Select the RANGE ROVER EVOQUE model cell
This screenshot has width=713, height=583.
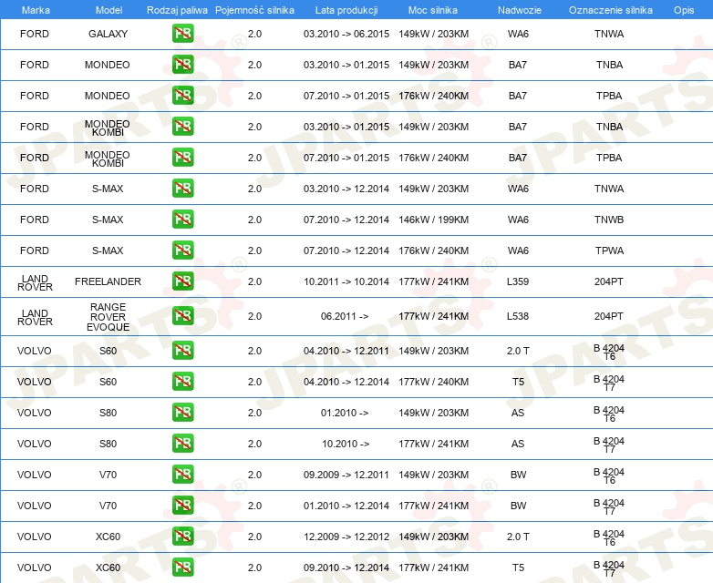click(108, 317)
